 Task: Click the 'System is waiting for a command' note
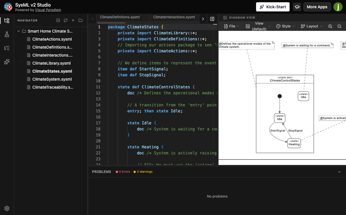308,45
